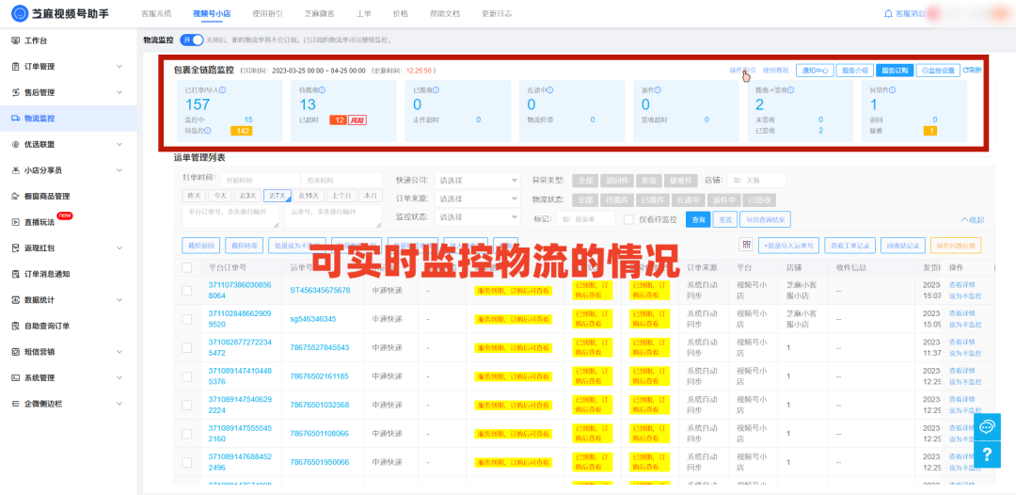Open the 订单来源 dropdown
Viewport: 1016px width, 495px height.
(478, 199)
